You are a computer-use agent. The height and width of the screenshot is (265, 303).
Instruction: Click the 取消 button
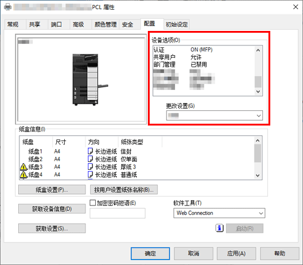tap(193, 253)
